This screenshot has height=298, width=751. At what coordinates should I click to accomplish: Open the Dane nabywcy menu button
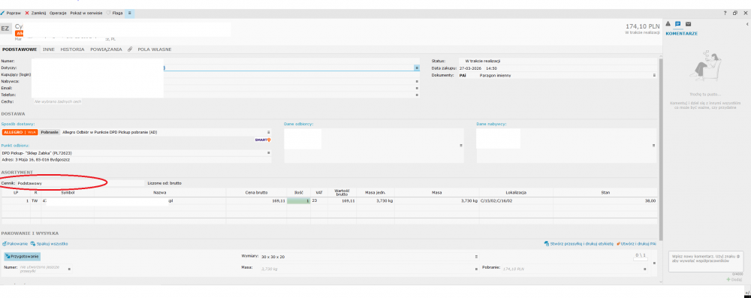[653, 145]
